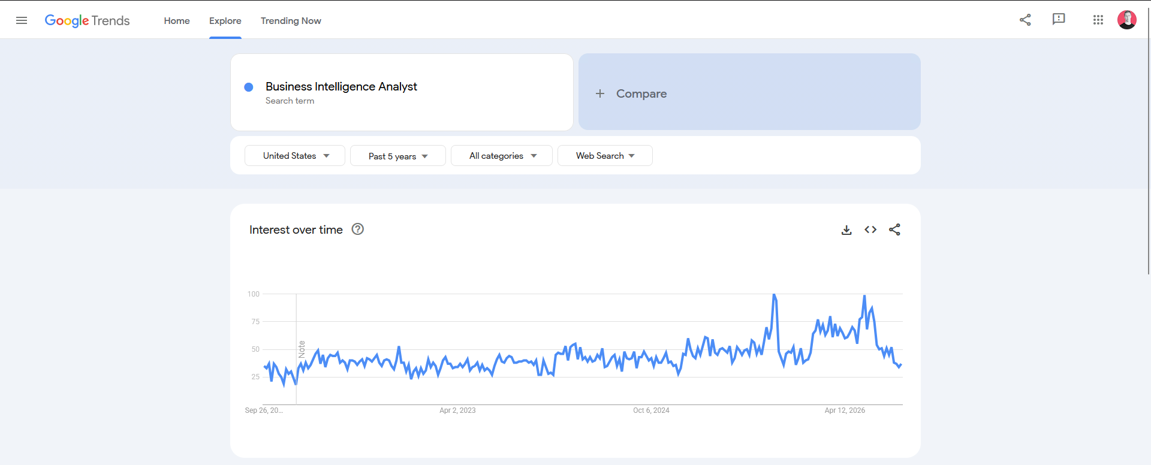Switch to the Home tab
1151x465 pixels.
coord(177,20)
